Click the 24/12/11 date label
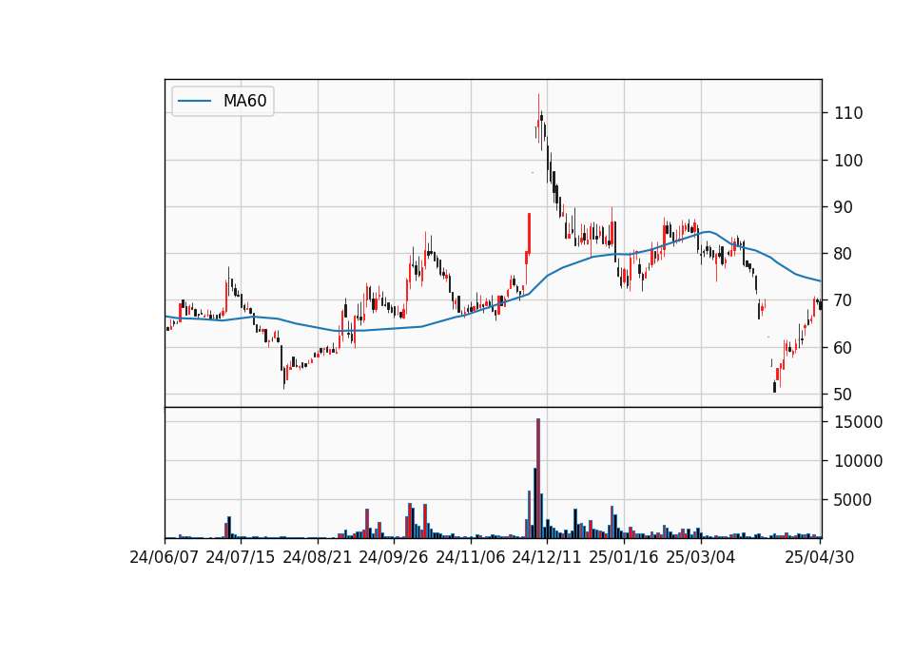 pos(547,557)
